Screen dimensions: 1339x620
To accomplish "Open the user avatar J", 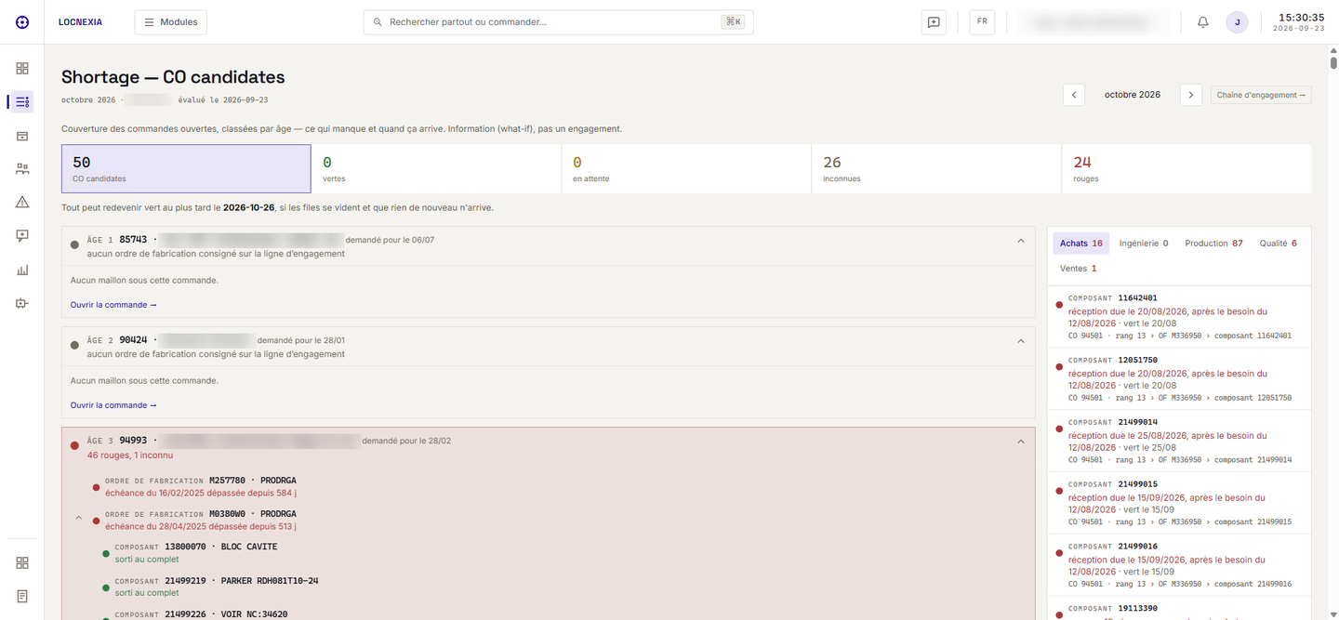I will pos(1237,22).
